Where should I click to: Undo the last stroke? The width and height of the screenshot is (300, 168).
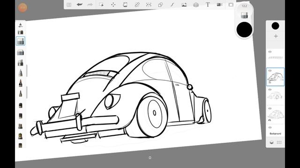point(79,5)
